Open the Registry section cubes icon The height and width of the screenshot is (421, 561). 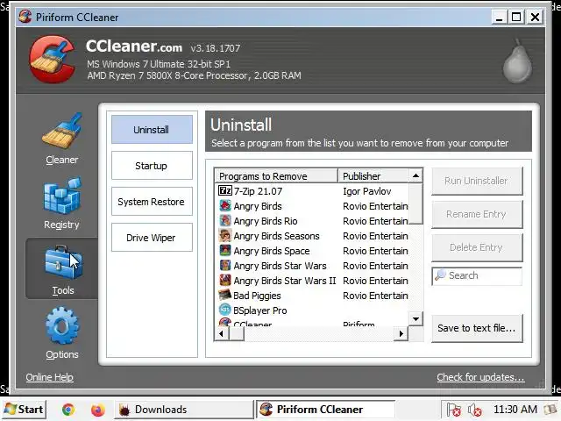pyautogui.click(x=62, y=196)
